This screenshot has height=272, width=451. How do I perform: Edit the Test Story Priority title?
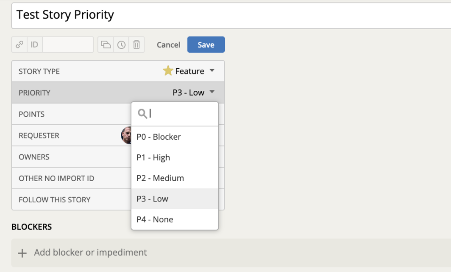pyautogui.click(x=231, y=15)
